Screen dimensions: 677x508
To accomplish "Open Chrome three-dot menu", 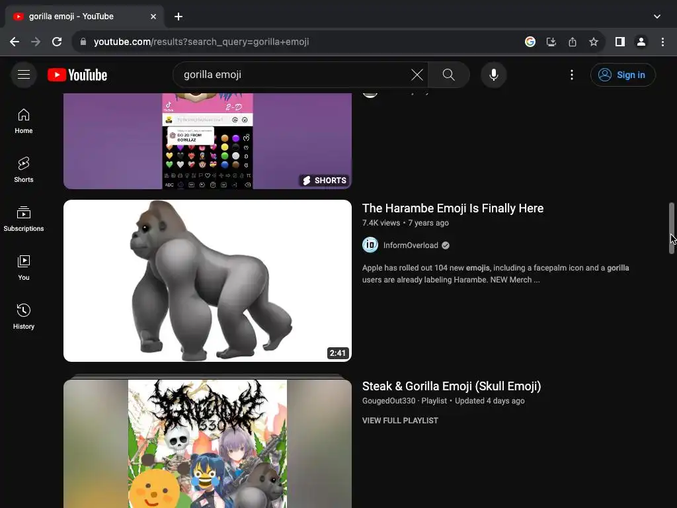I will click(662, 42).
